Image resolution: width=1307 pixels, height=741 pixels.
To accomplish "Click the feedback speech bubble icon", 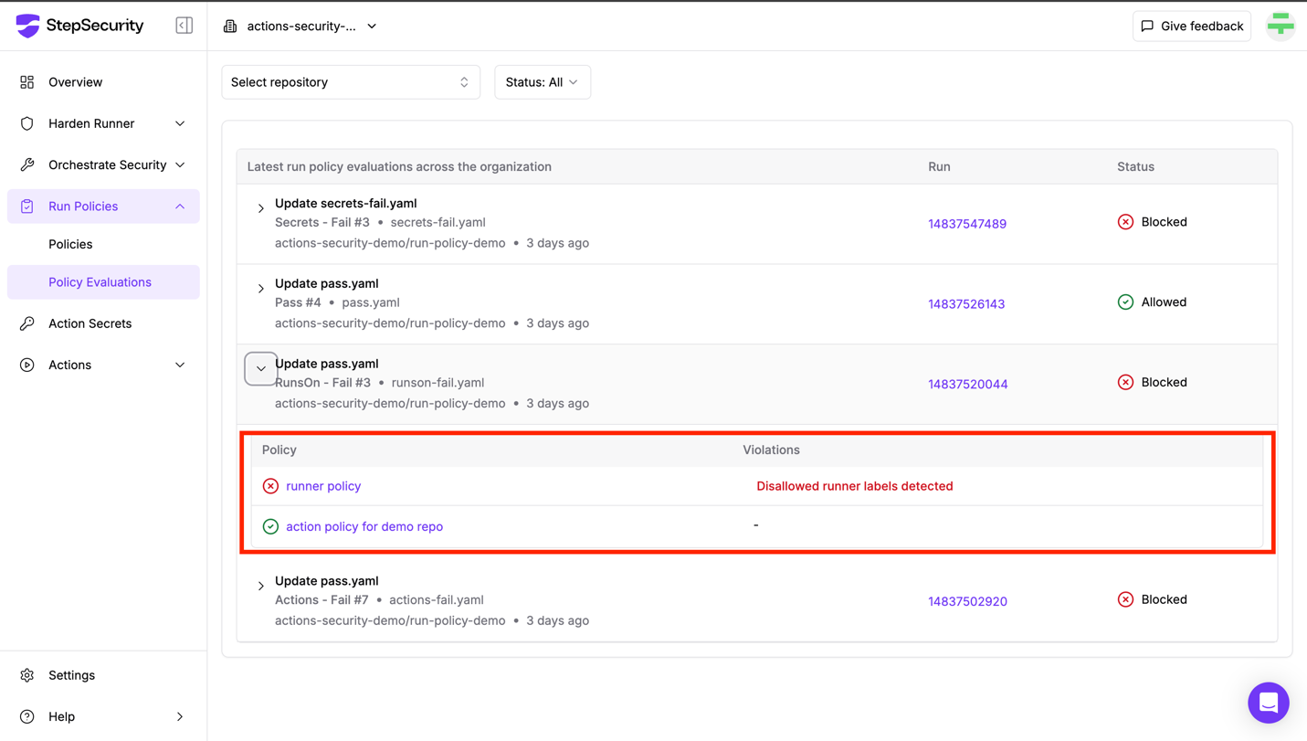I will [1148, 26].
